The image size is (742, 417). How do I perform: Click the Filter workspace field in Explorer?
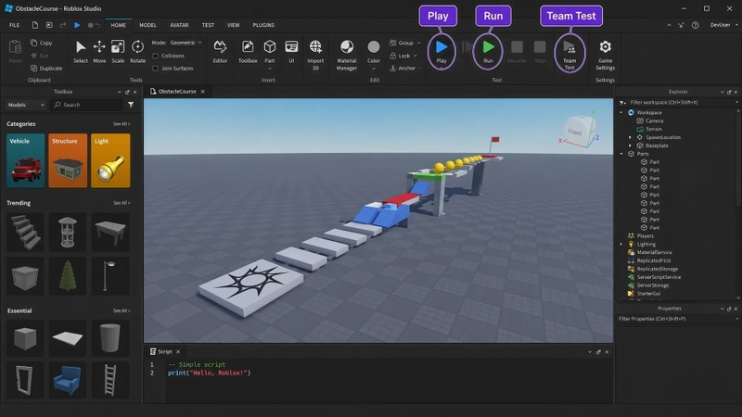pyautogui.click(x=678, y=102)
